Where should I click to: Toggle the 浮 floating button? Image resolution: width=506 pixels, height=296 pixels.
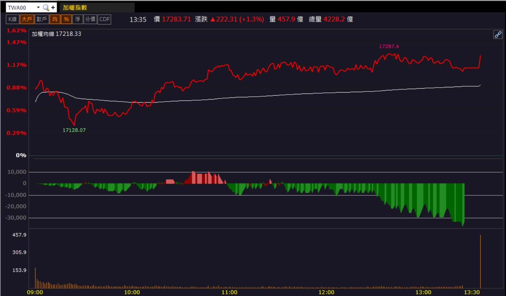pyautogui.click(x=78, y=19)
